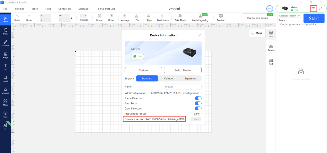Click Step-by-Step Carving button

pos(258,18)
